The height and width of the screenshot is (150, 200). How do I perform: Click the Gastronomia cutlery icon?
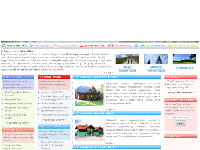[111, 46]
